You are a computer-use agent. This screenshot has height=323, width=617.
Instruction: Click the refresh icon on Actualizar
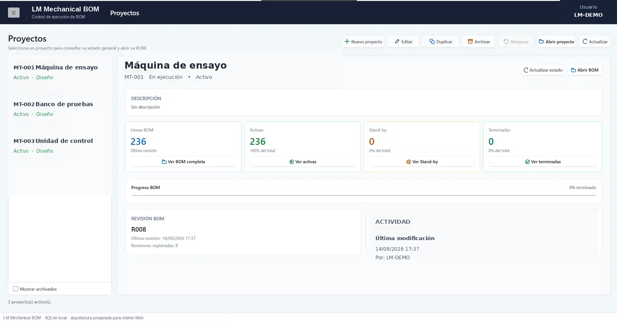click(x=585, y=41)
